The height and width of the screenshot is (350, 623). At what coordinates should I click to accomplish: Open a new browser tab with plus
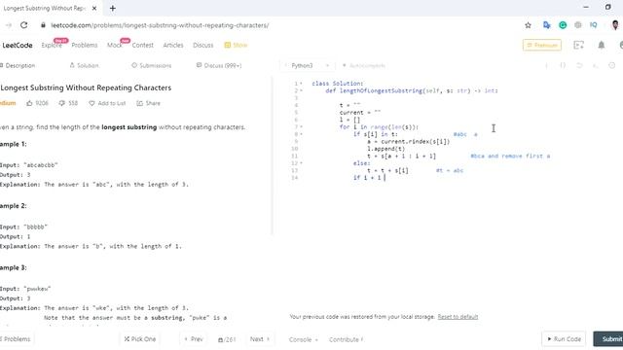113,8
